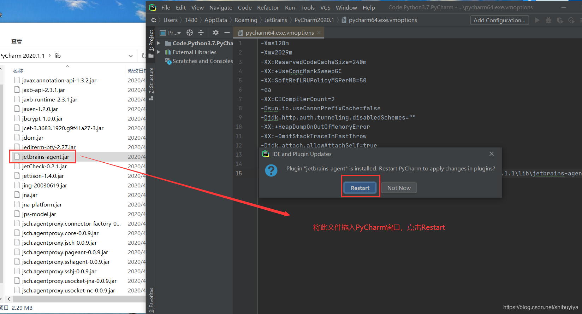This screenshot has height=314, width=582.
Task: Expand the Code.Python3.7.PyCharm project node
Action: point(159,43)
